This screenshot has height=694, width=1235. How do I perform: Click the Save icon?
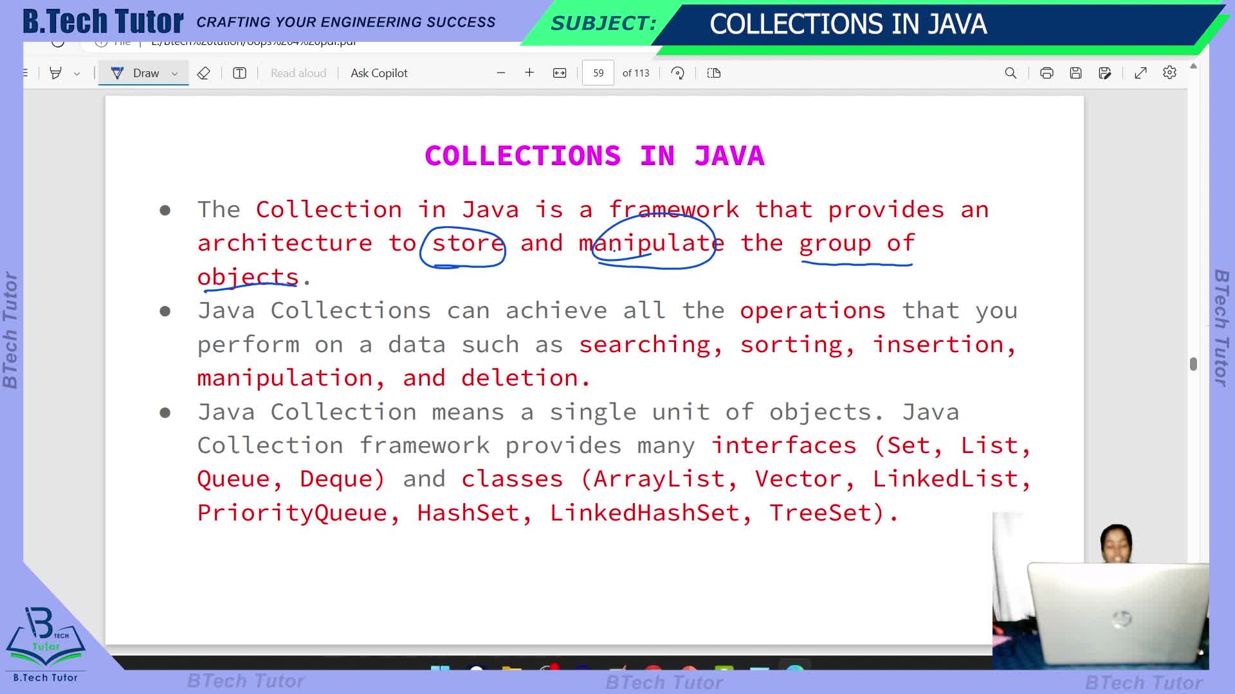pyautogui.click(x=1075, y=73)
